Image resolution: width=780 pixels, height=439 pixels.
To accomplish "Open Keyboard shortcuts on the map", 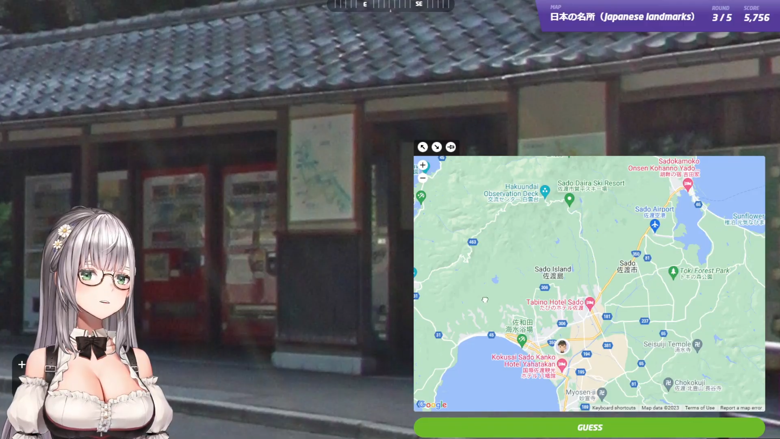I will pyautogui.click(x=613, y=408).
